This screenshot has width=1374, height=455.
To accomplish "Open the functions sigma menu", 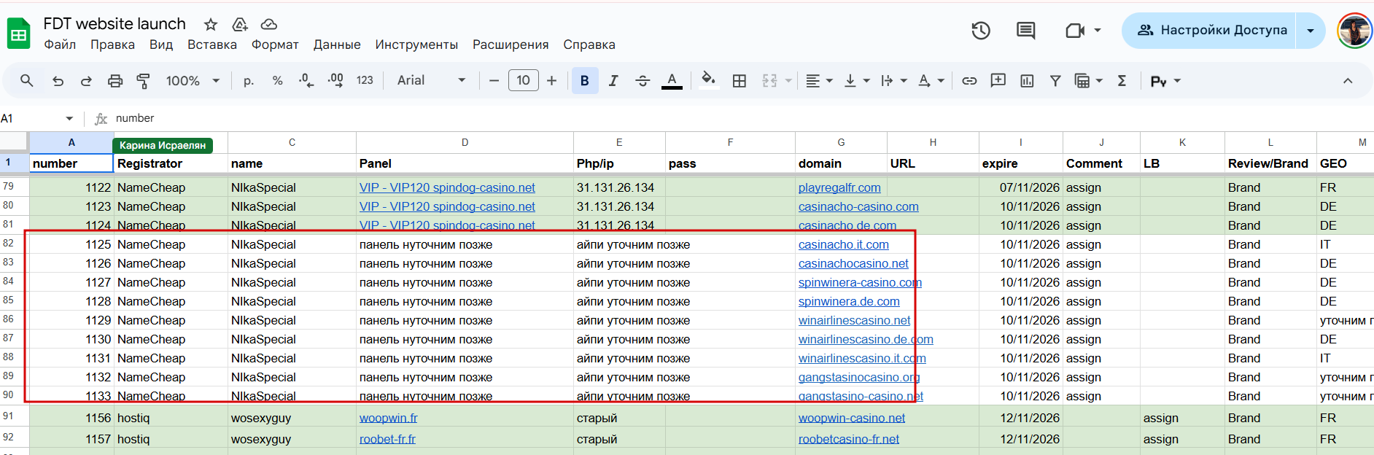I will (1122, 81).
